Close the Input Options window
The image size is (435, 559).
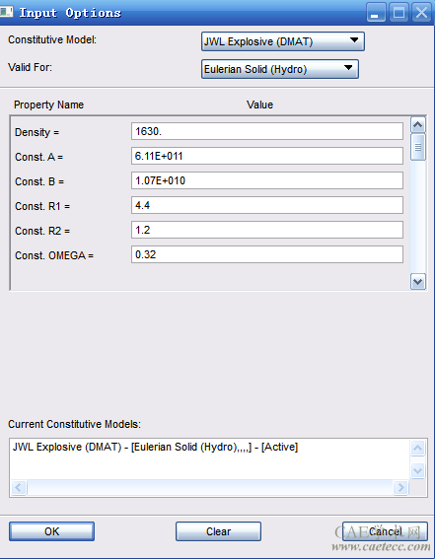(421, 13)
